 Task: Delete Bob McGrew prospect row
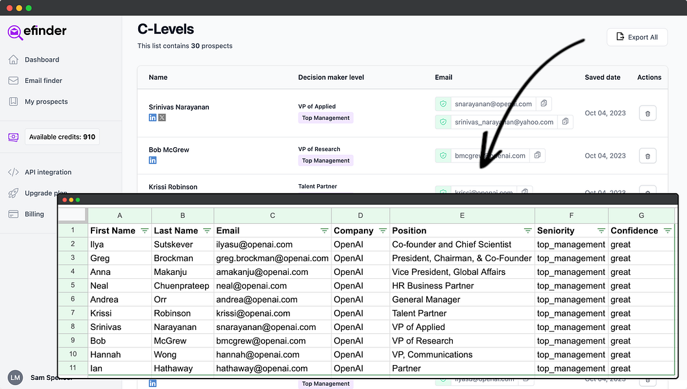click(x=647, y=156)
